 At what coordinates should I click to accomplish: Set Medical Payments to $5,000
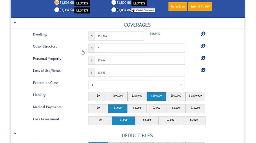[176, 109]
